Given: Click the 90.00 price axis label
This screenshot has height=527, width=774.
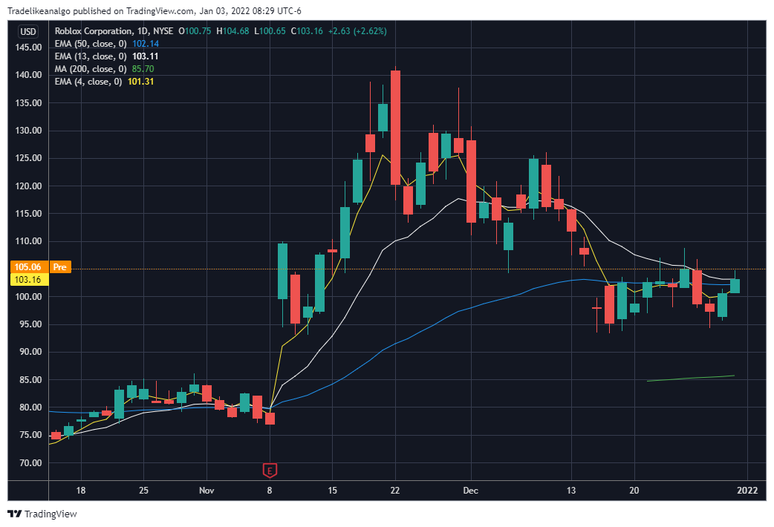Looking at the screenshot, I should [30, 352].
